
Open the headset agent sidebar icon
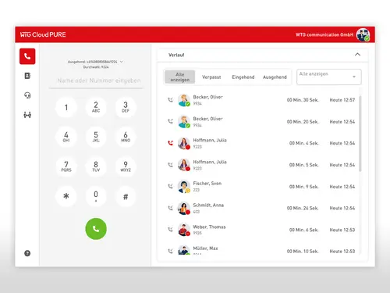tap(27, 95)
